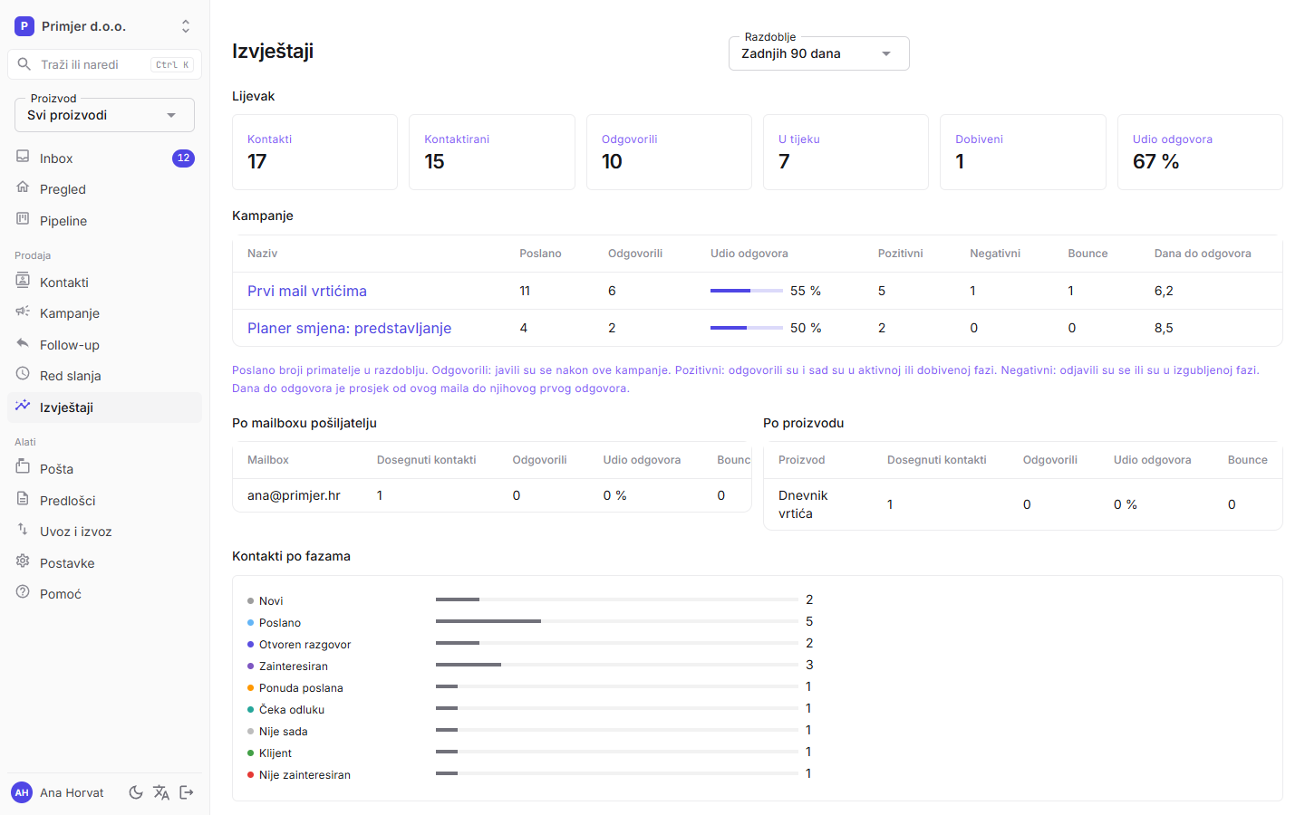Click the Dana do odgovora column header
Image resolution: width=1305 pixels, height=815 pixels.
point(1203,254)
